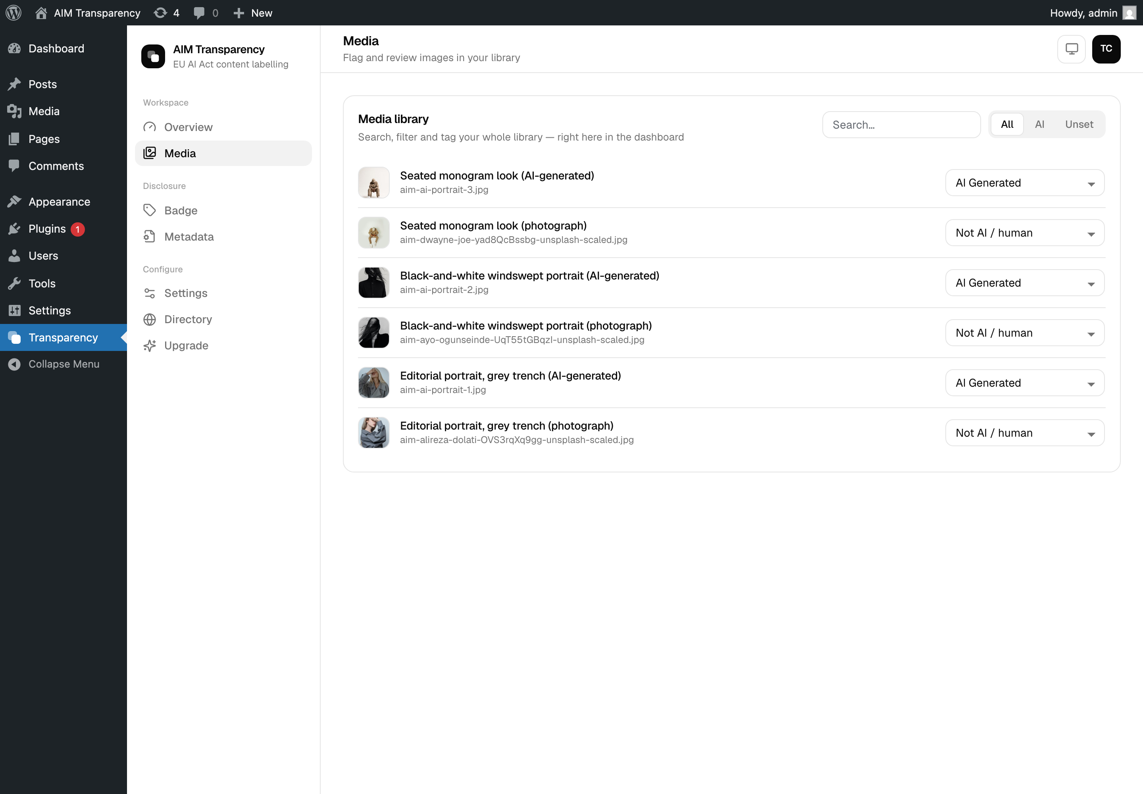Open Pages in the WordPress sidebar

point(63,139)
